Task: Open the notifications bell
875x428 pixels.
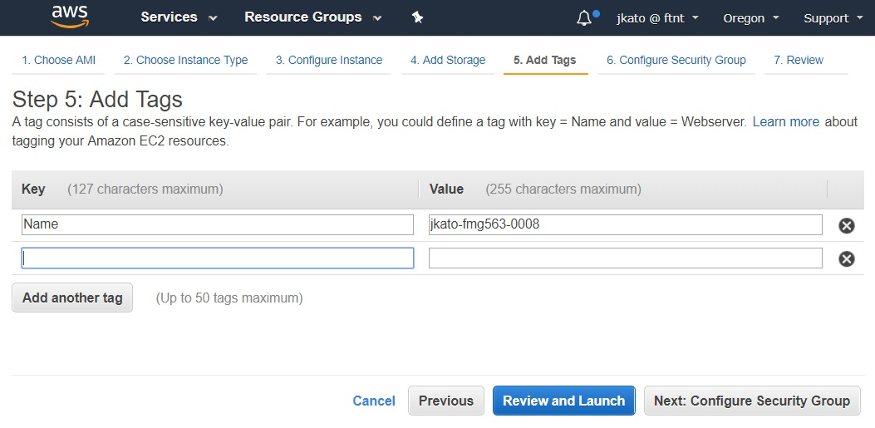Action: (x=585, y=17)
